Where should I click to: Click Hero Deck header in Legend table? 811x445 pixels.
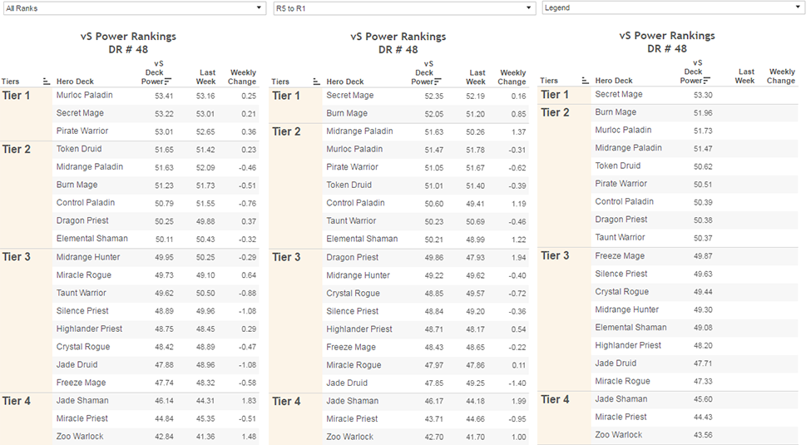click(x=613, y=80)
